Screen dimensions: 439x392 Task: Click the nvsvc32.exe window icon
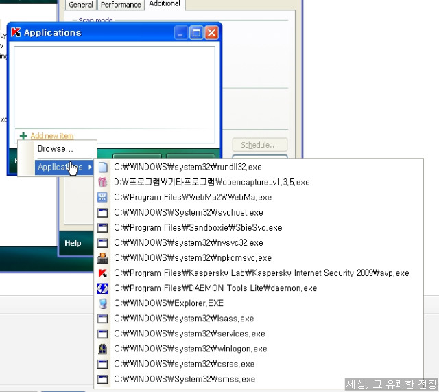click(x=103, y=242)
